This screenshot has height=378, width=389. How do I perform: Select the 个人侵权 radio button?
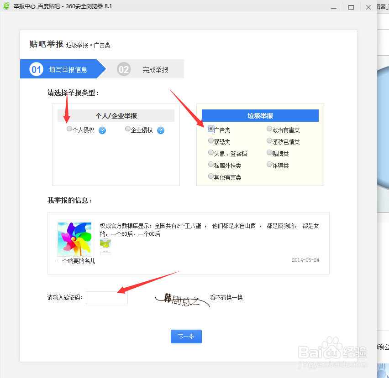pos(69,129)
